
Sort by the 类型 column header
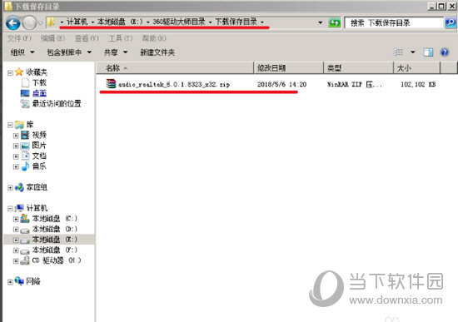[x=359, y=68]
